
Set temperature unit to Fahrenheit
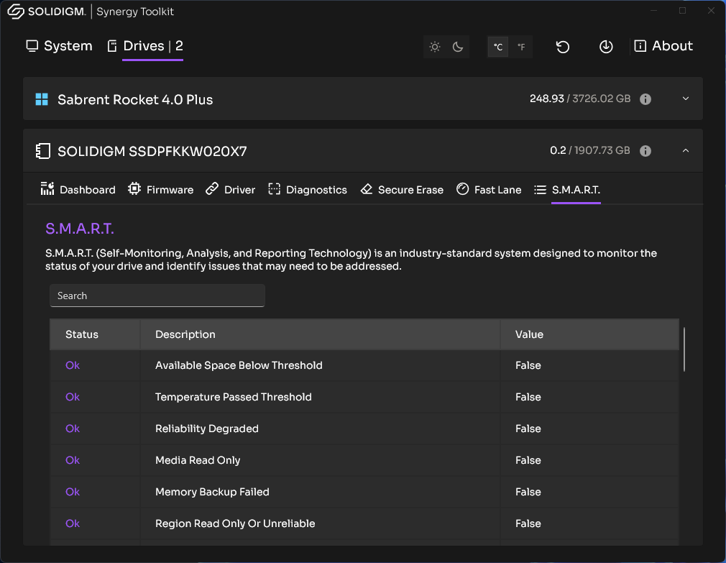pos(521,47)
